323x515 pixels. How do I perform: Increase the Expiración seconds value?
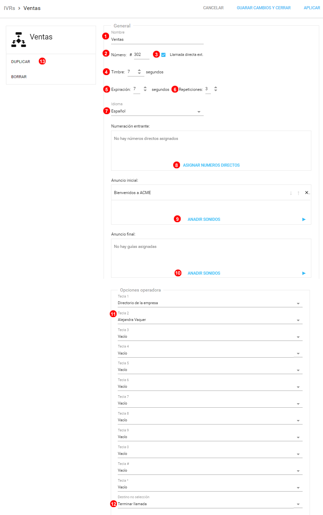[x=145, y=87]
